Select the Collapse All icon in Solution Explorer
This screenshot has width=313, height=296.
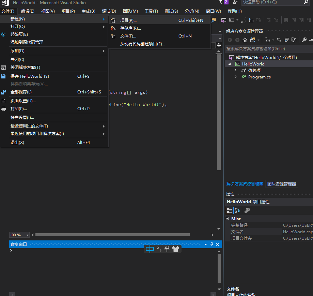[286, 40]
